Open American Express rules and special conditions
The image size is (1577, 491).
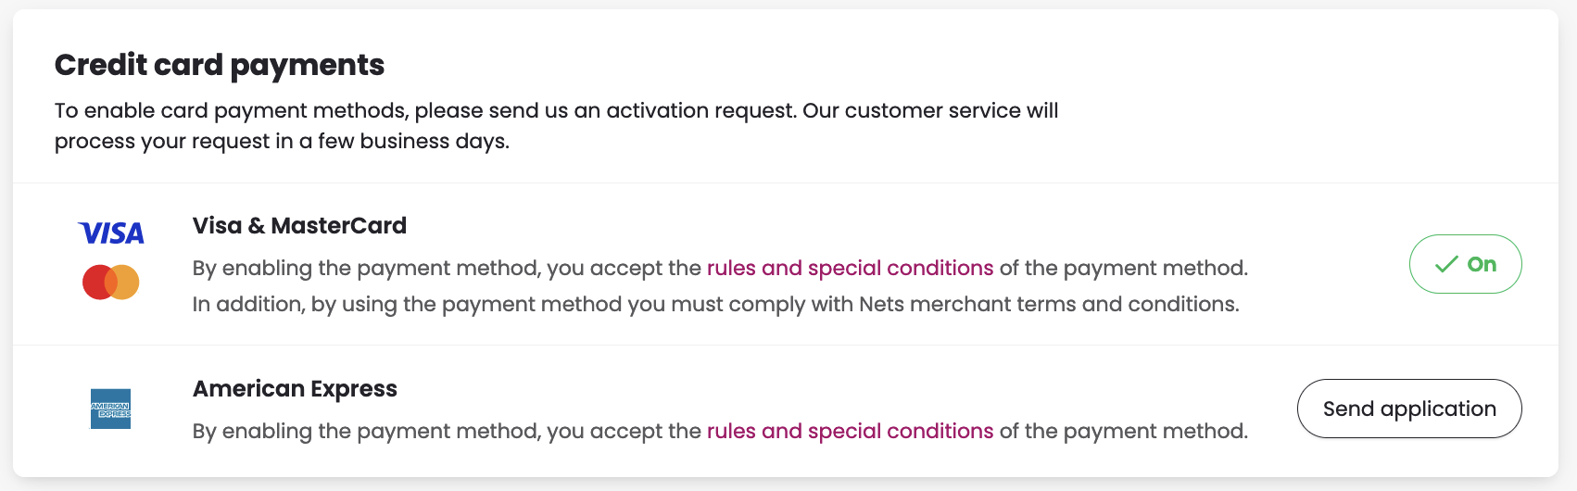point(850,431)
